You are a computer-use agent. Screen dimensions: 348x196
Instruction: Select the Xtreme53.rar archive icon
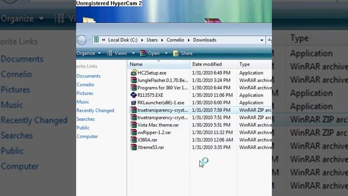coord(134,148)
